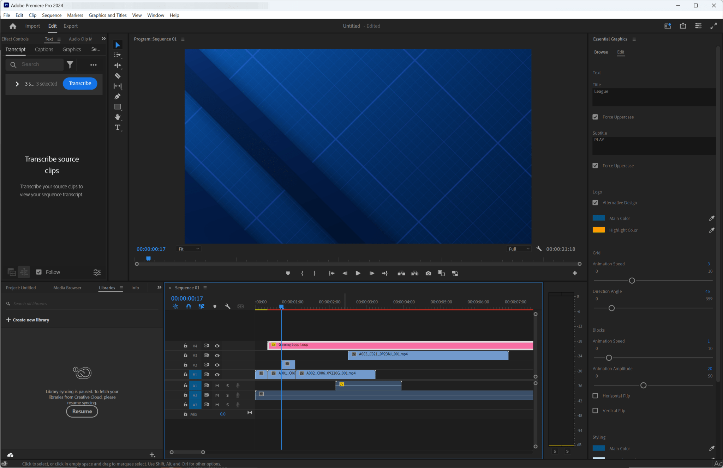Enable Snap in the timeline toolbar
The width and height of the screenshot is (723, 468).
tap(188, 306)
